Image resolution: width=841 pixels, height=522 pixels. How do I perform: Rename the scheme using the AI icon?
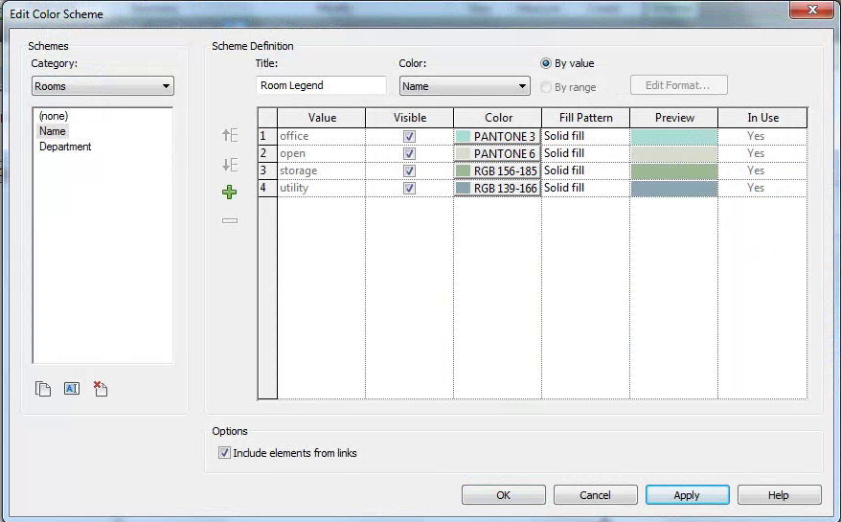[x=71, y=389]
